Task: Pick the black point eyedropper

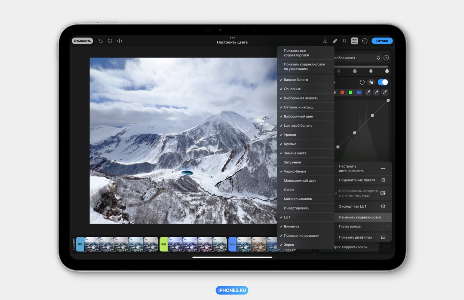Action: coord(368,92)
